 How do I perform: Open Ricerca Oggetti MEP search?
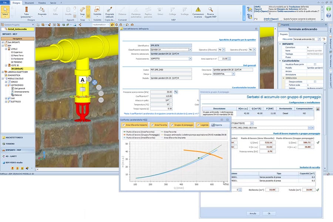click(211, 12)
